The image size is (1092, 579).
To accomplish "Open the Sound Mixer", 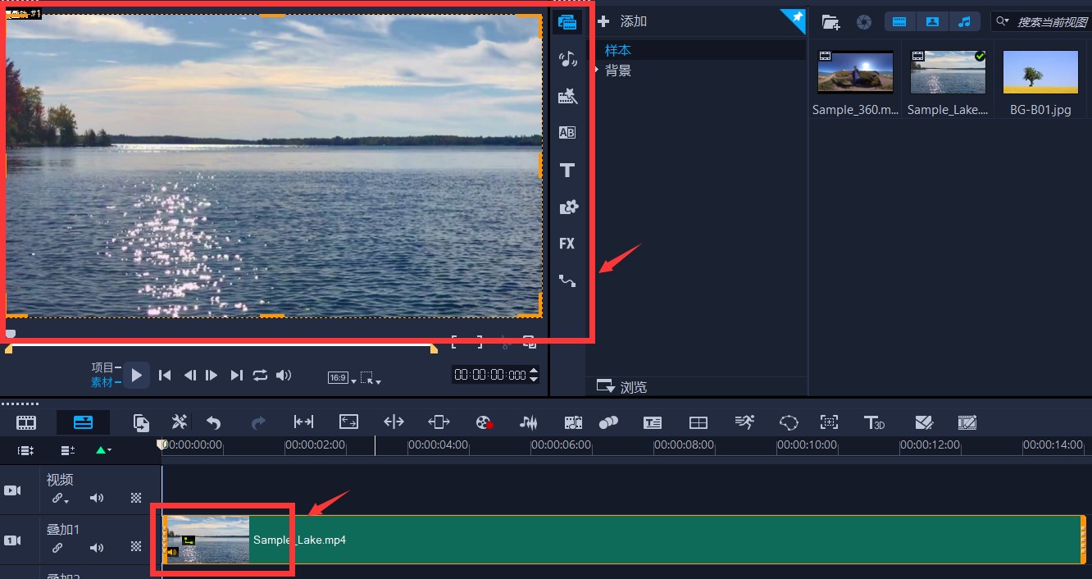I will pos(529,422).
